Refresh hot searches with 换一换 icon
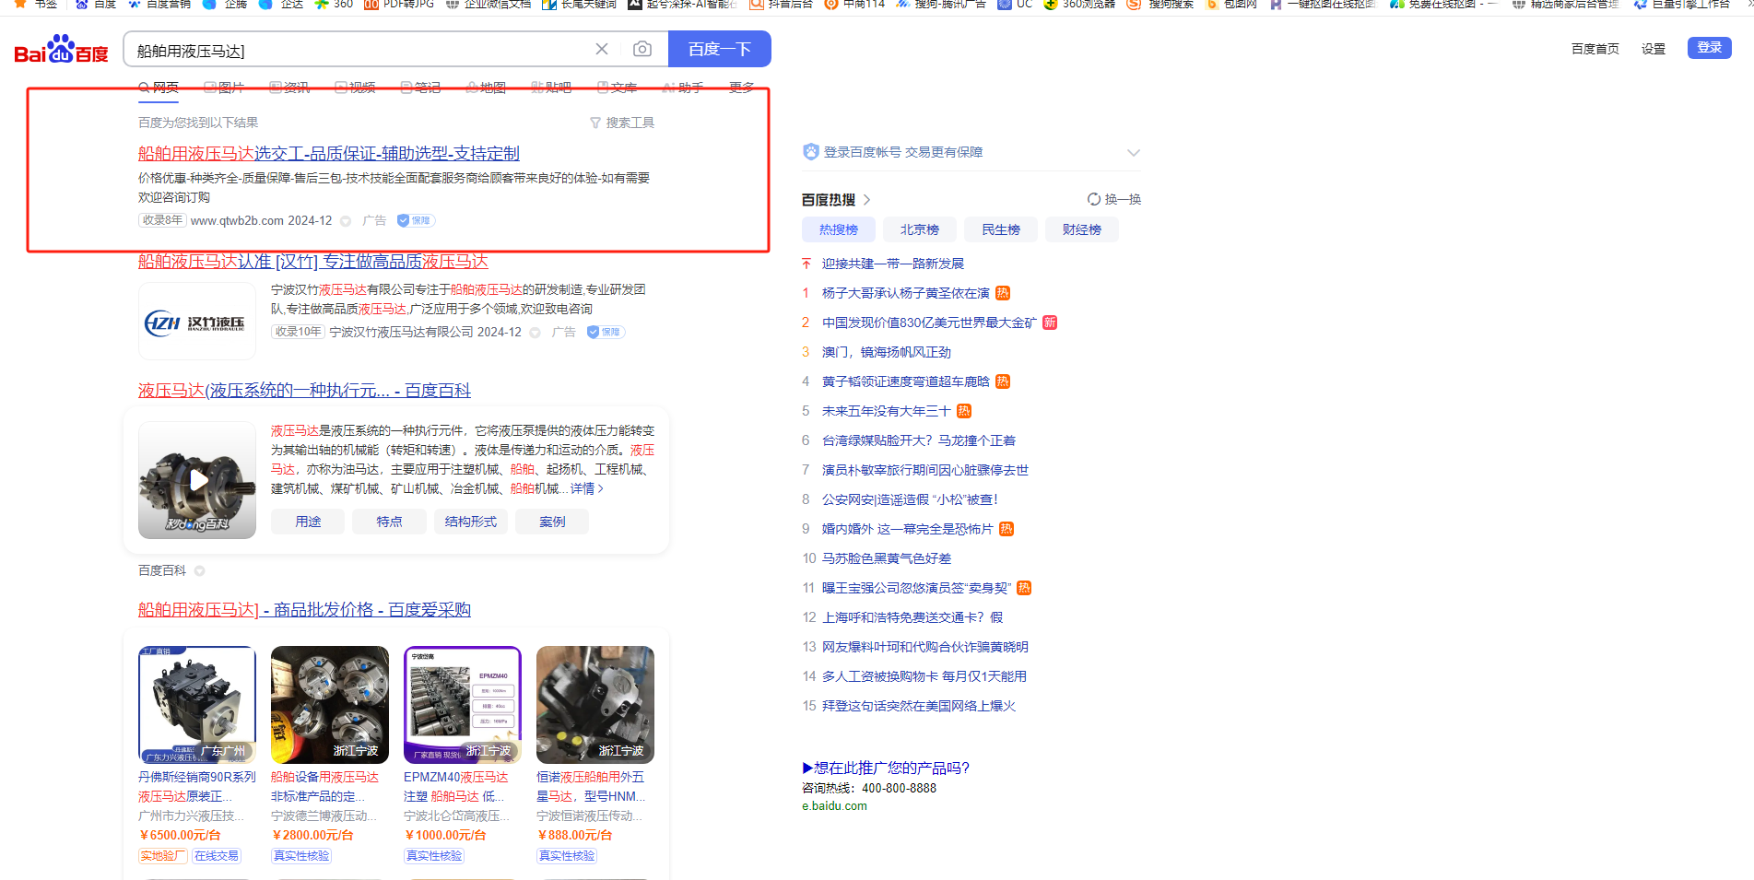This screenshot has width=1754, height=880. [x=1094, y=199]
